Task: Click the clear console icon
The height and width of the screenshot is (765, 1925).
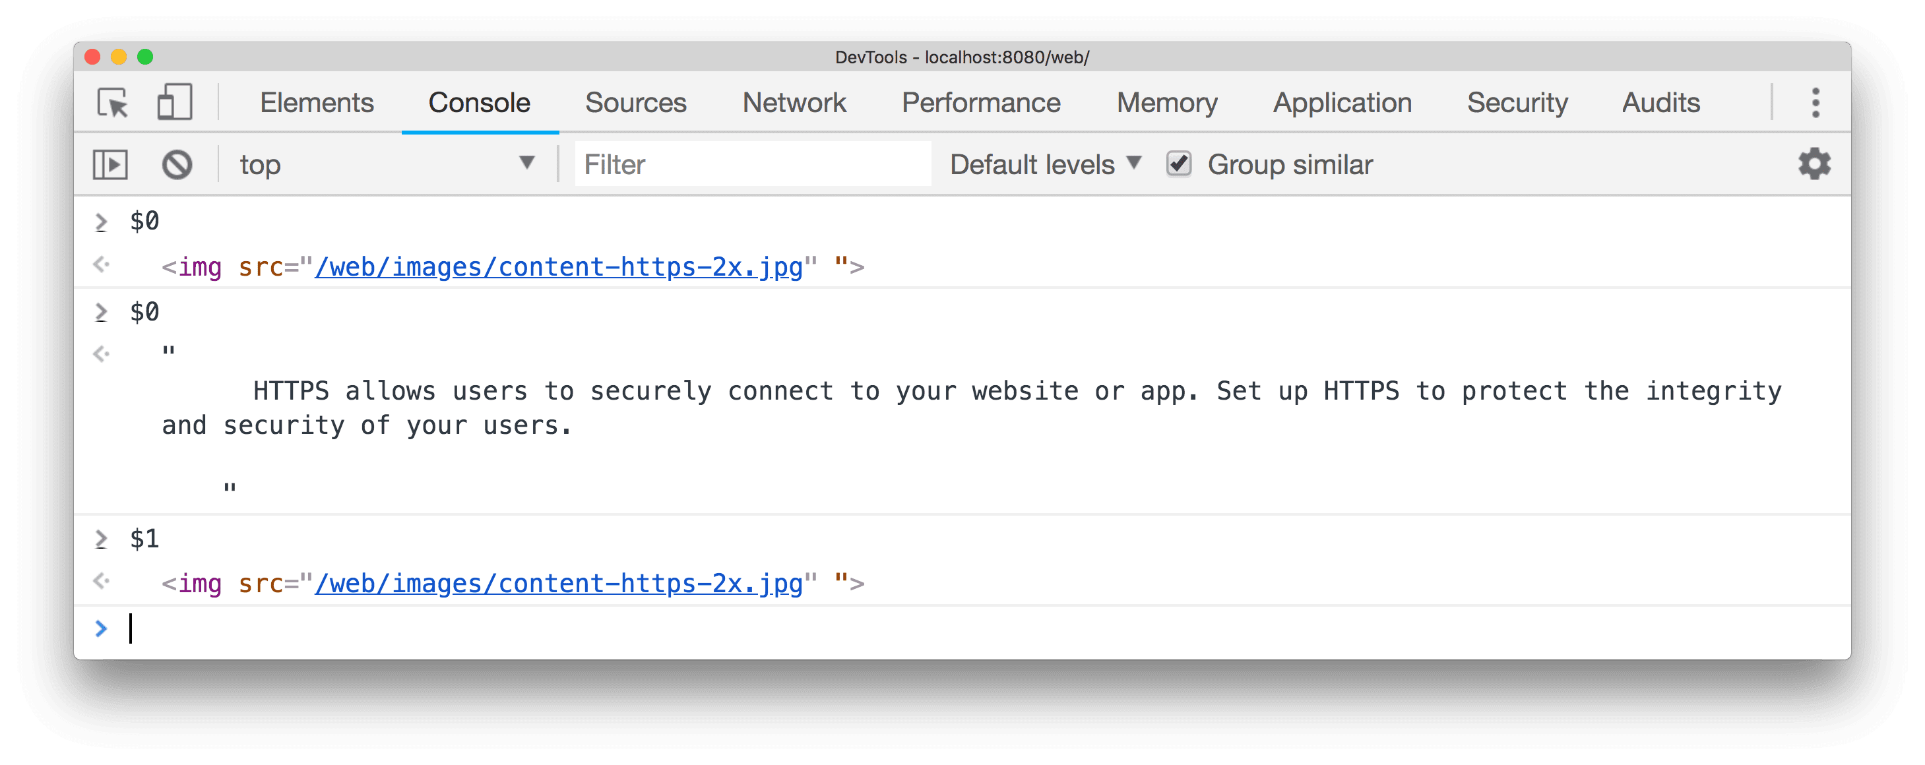Action: [x=178, y=164]
